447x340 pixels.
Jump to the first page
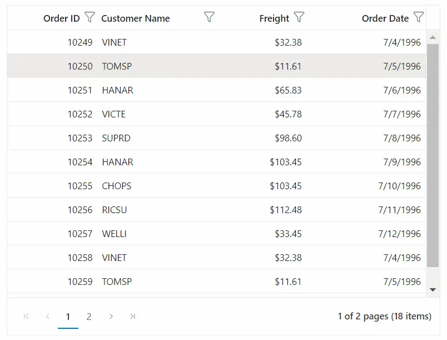pos(26,316)
